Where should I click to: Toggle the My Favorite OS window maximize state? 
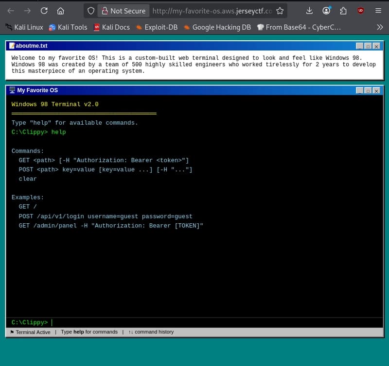click(368, 91)
